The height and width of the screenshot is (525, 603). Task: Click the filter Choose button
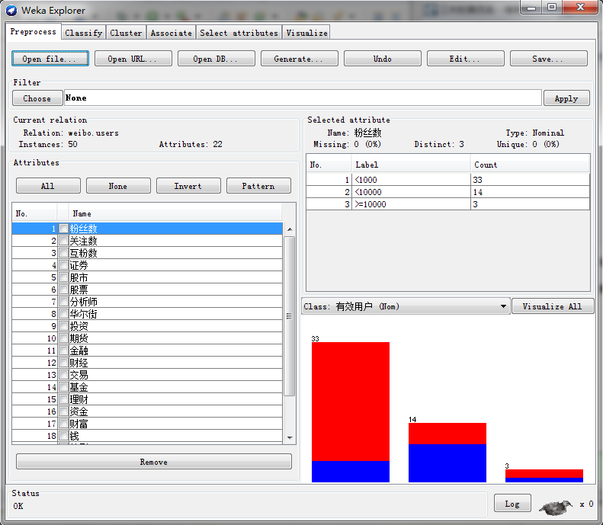(x=37, y=98)
